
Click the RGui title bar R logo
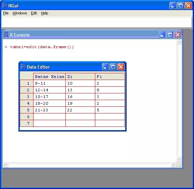click(5, 6)
